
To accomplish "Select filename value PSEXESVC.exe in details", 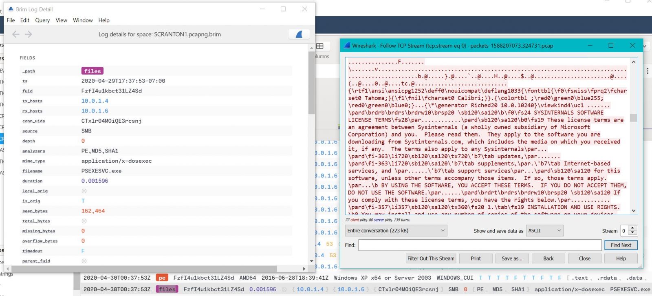I will click(101, 171).
